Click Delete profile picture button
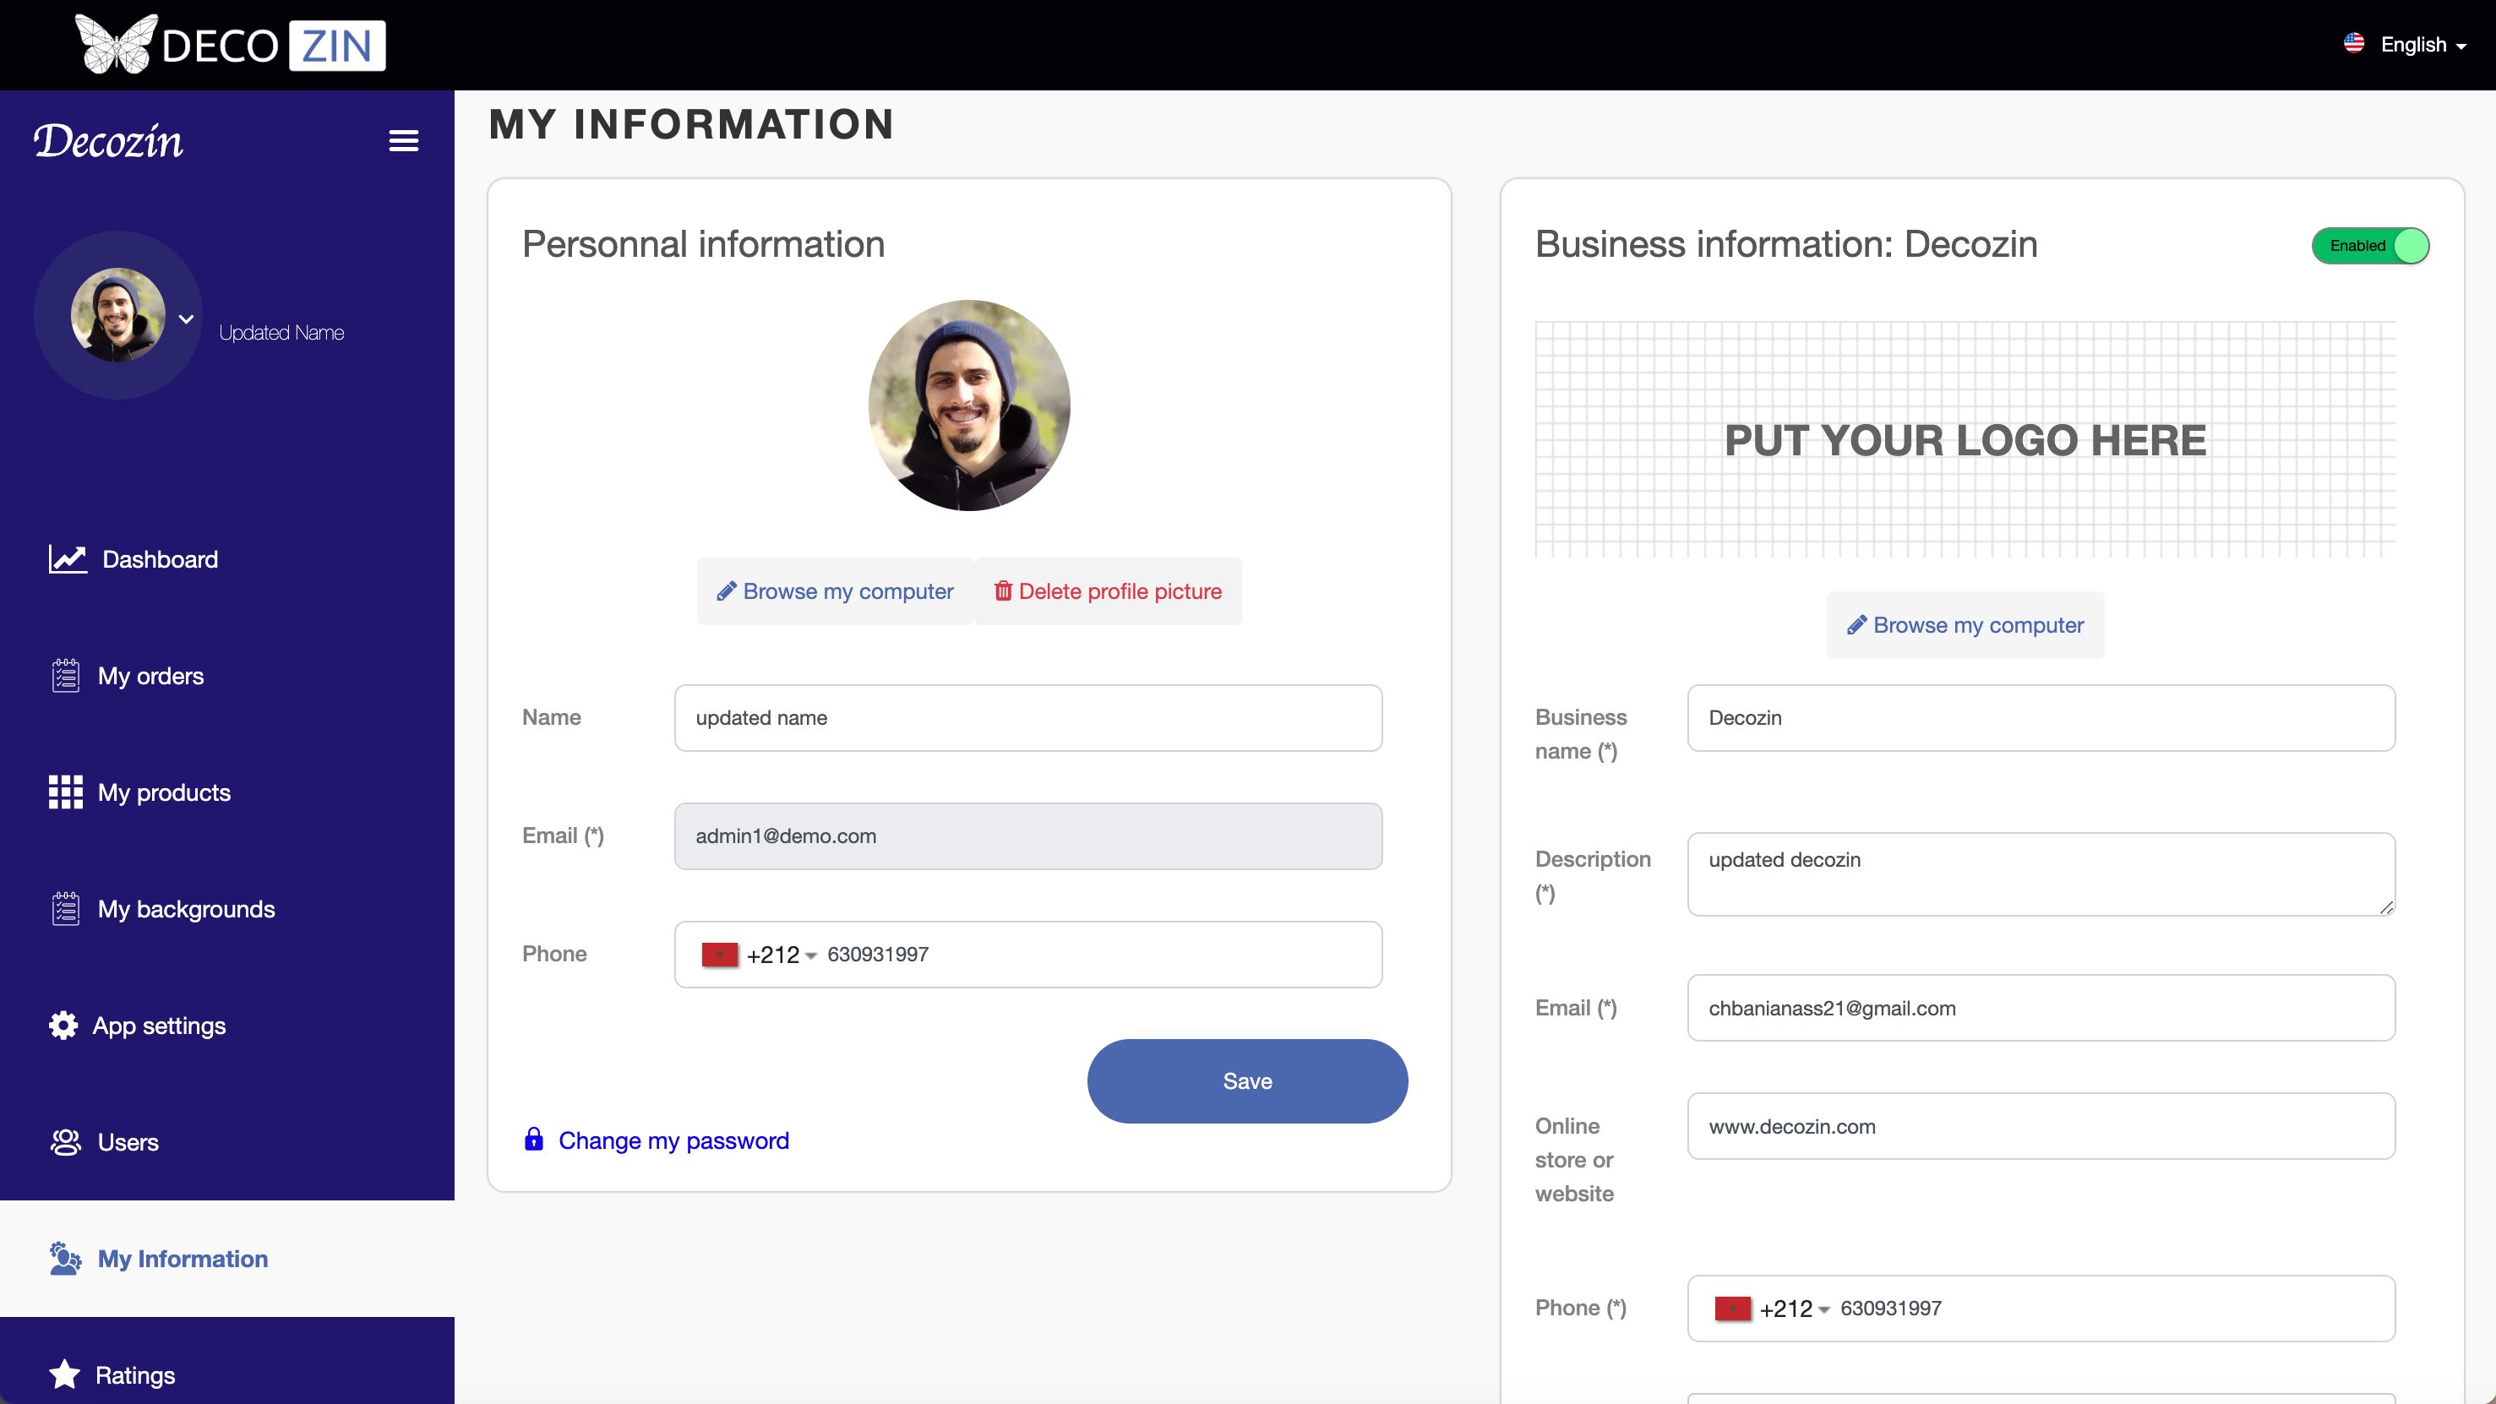Screen dimensions: 2496x1404 1108,591
